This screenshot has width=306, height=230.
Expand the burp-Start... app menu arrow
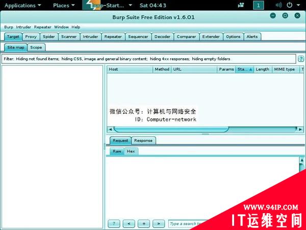(x=131, y=5)
